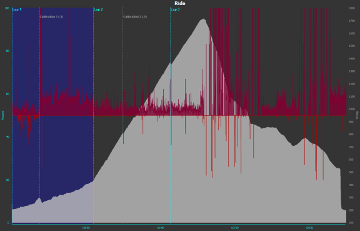Select the Lap 1 marker label
Viewport: 360px width, 231px height.
[x=17, y=9]
